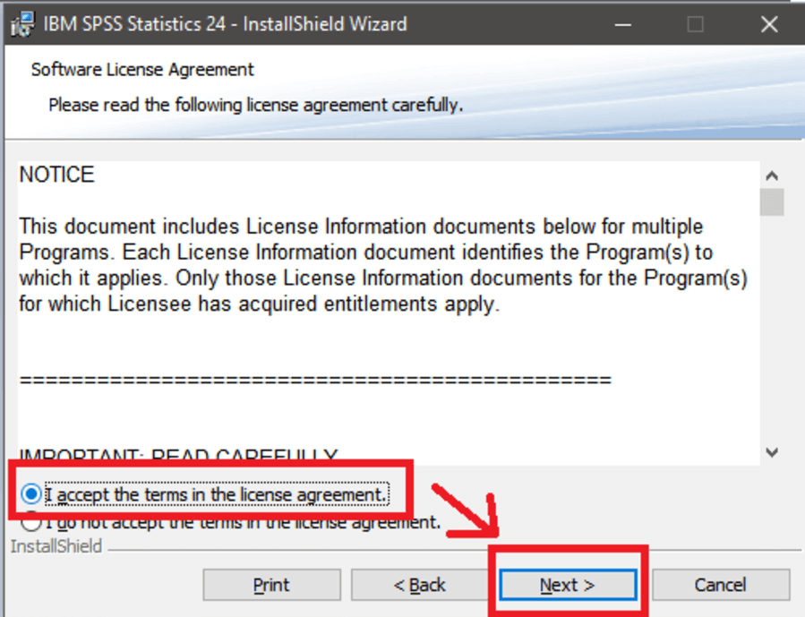Cancel the installation wizard

coord(720,585)
